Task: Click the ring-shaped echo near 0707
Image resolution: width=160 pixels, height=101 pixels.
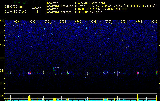Action: point(106,72)
